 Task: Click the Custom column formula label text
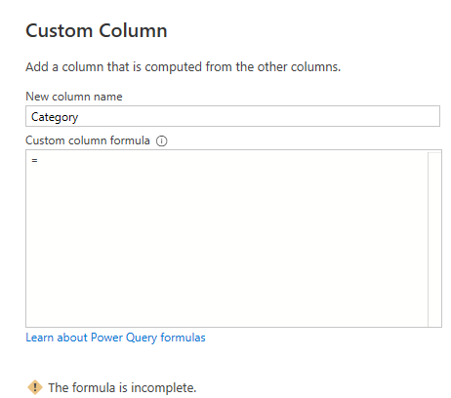(x=88, y=140)
